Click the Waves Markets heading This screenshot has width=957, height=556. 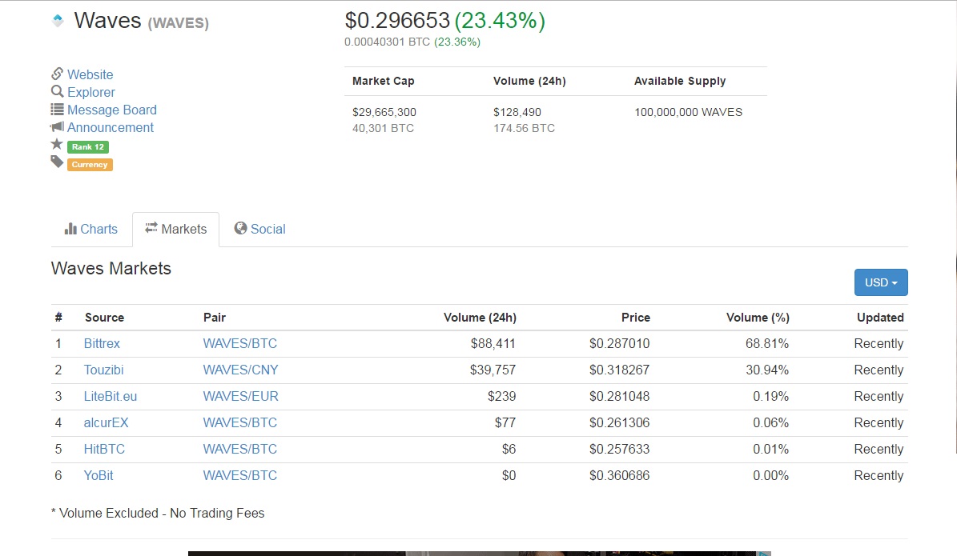111,268
